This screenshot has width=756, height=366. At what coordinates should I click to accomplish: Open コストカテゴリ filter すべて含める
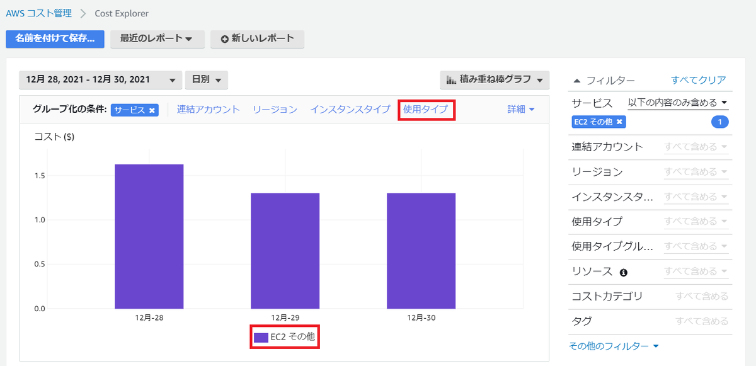click(702, 296)
